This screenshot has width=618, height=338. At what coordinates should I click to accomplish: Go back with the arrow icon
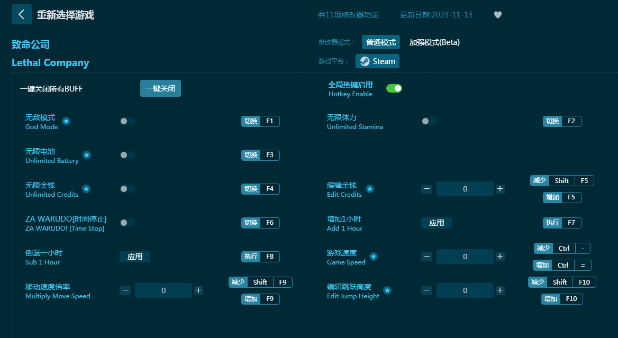pyautogui.click(x=22, y=15)
